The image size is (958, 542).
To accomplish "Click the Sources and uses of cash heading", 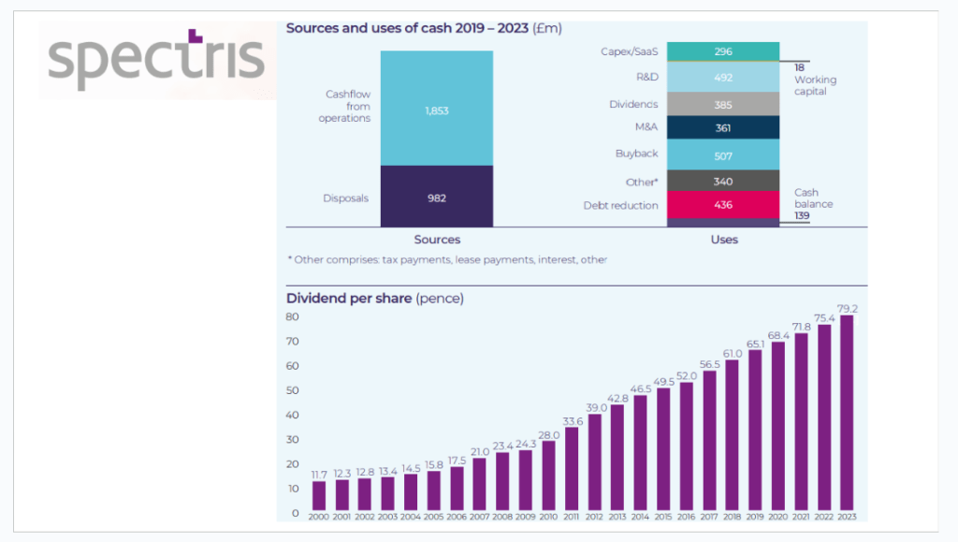I will [423, 28].
